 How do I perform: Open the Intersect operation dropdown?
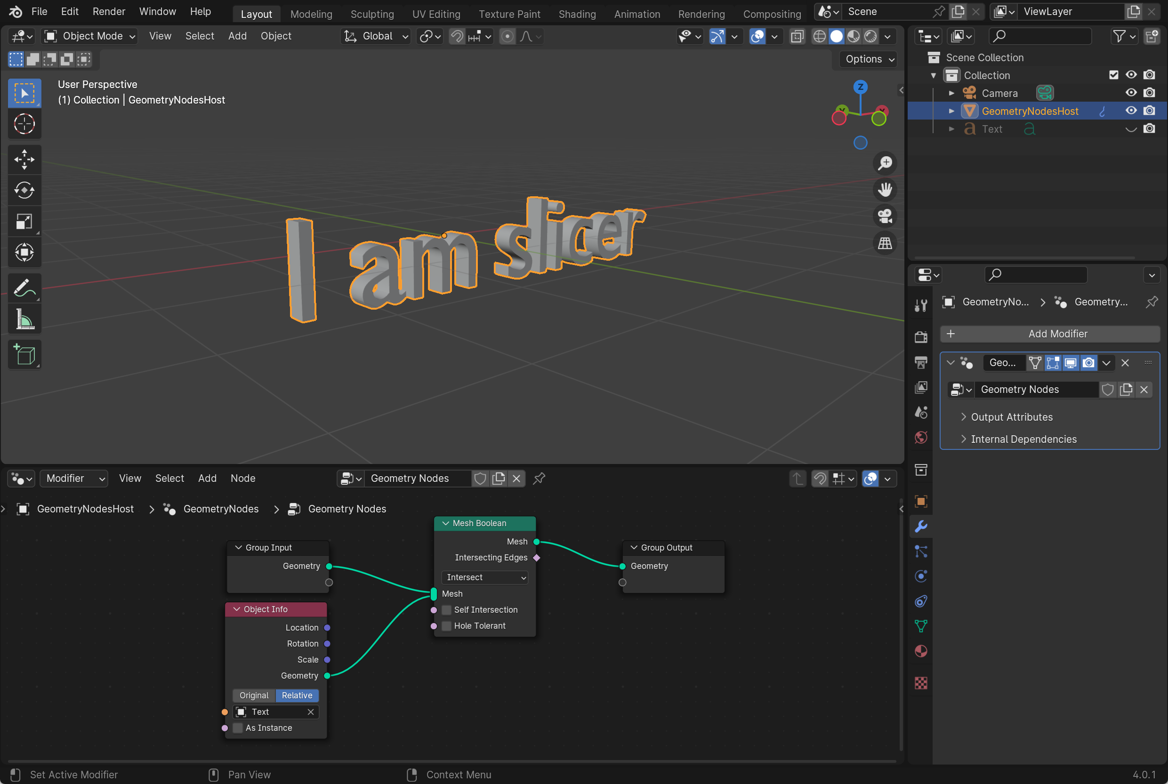(484, 577)
